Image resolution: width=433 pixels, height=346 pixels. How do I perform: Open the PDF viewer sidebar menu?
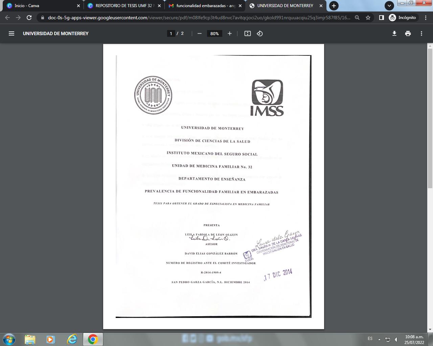tap(12, 33)
